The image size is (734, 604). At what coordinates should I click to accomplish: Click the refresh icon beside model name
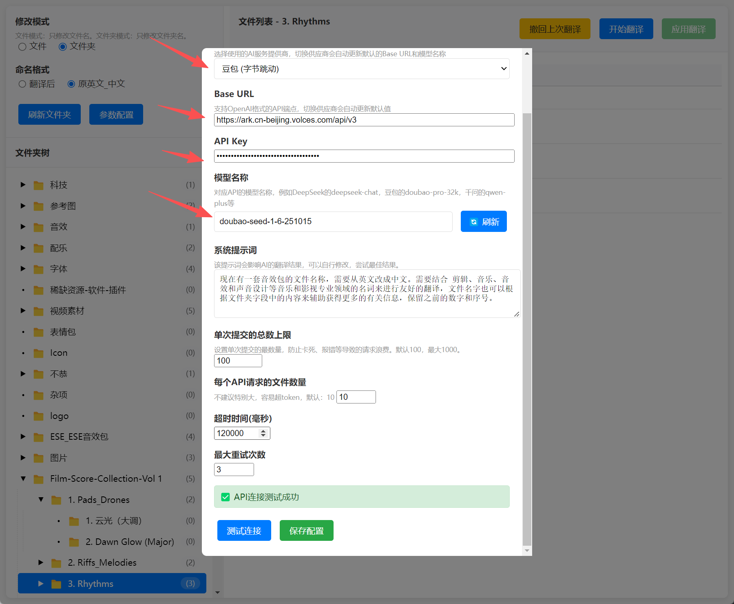coord(473,222)
